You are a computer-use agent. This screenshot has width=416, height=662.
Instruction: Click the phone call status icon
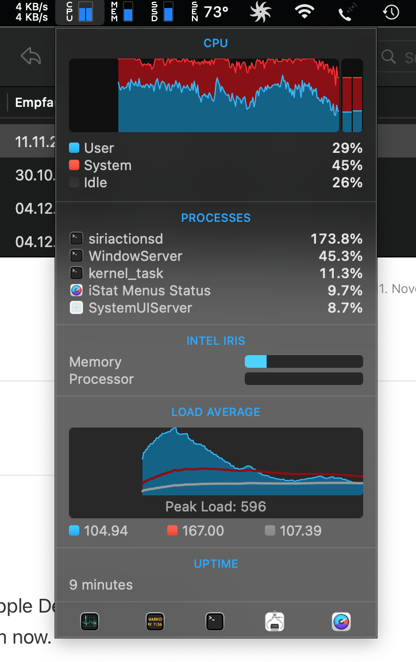coord(347,12)
